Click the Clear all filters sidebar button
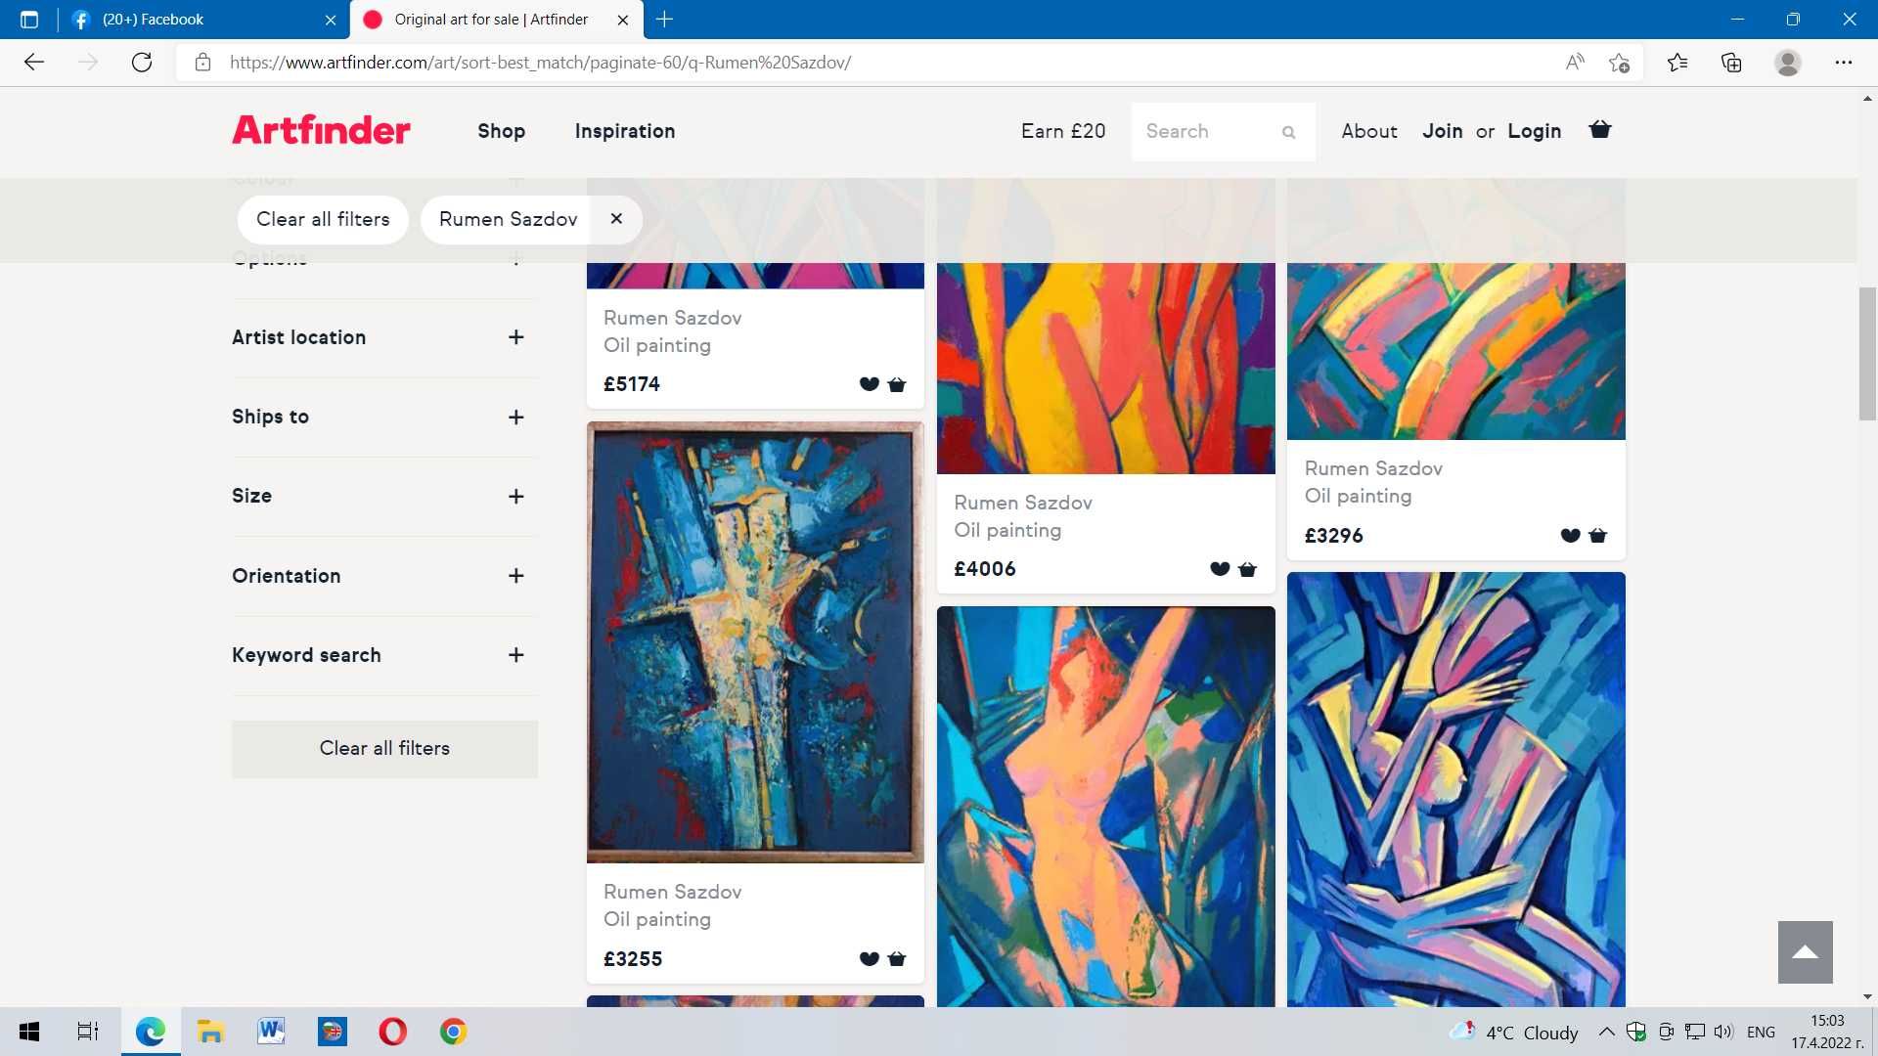Image resolution: width=1878 pixels, height=1056 pixels. point(384,749)
